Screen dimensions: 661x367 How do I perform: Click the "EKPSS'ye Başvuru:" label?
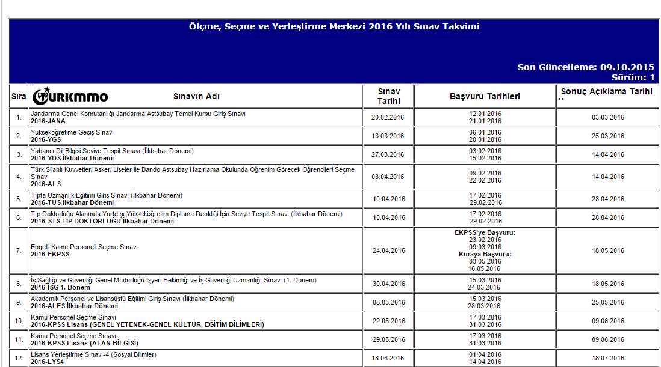(x=485, y=232)
